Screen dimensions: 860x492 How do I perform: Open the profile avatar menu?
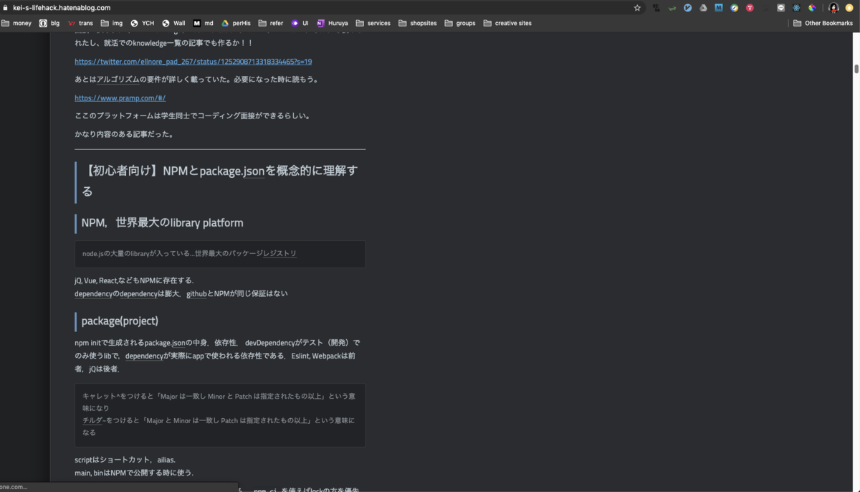point(833,8)
